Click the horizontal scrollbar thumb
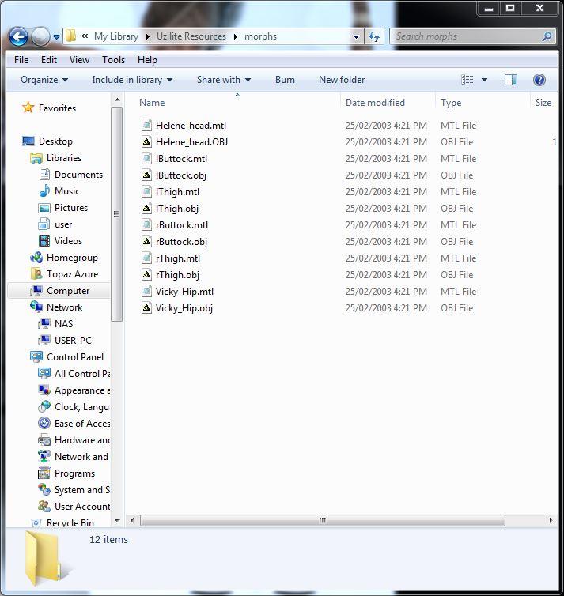This screenshot has height=596, width=564. point(323,520)
